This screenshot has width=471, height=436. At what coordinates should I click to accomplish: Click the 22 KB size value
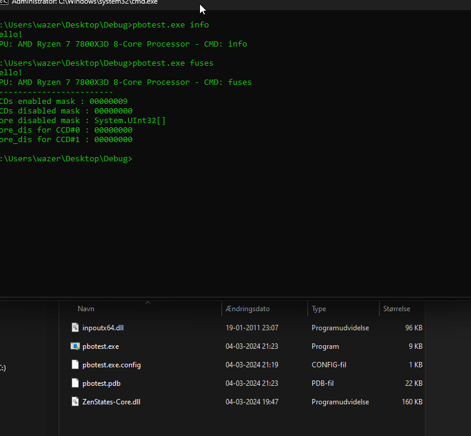click(414, 383)
